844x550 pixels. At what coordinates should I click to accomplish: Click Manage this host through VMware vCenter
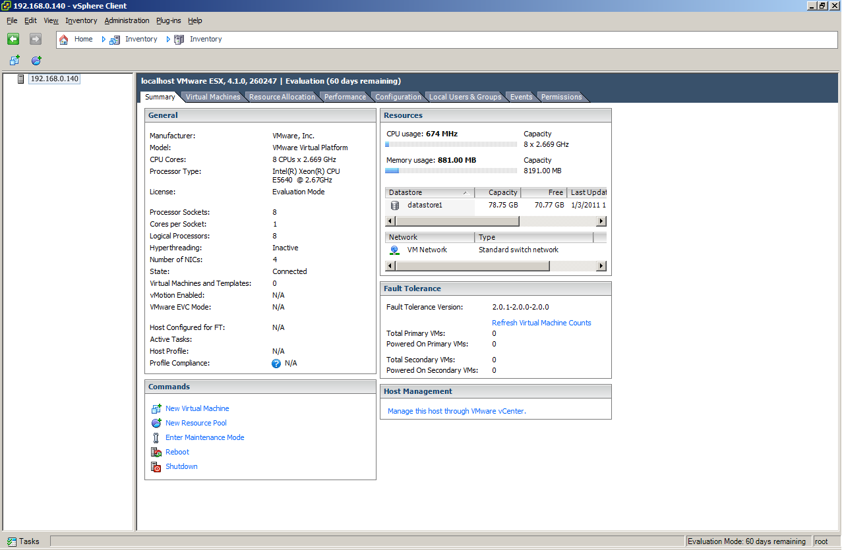[457, 411]
